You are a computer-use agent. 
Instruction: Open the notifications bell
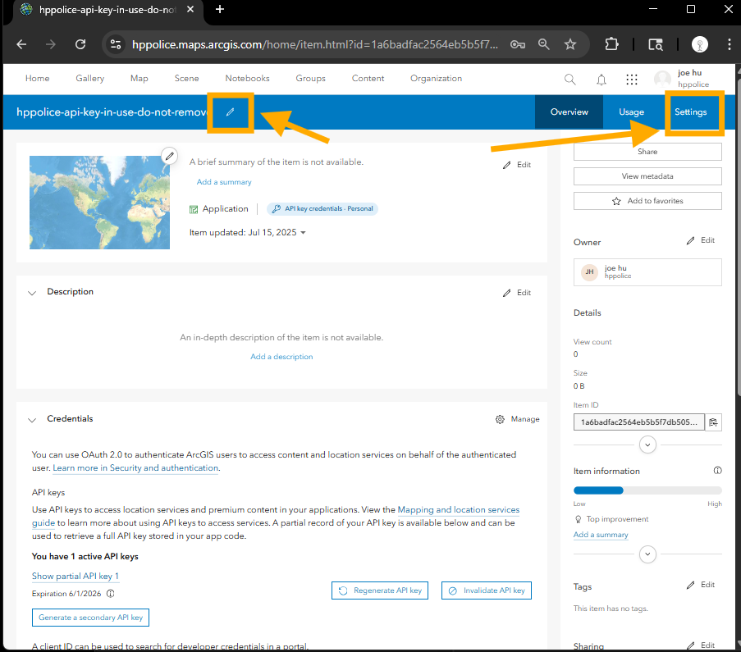pyautogui.click(x=601, y=80)
